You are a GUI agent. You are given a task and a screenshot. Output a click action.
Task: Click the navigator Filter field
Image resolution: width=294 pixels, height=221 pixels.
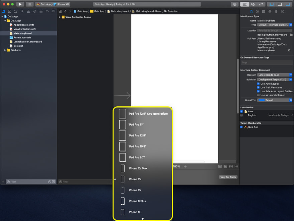[31, 182]
